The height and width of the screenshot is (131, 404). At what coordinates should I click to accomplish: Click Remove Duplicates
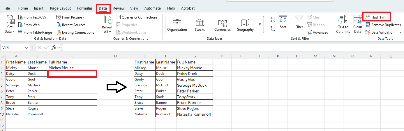(383, 25)
